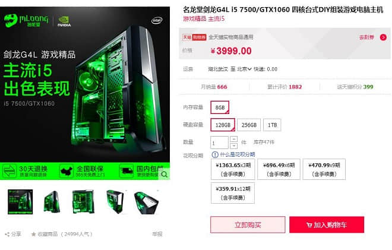Viewport: 392px width, 250px height.
Task: Select the ¥359.91 x12 installment plan
Action: click(x=233, y=193)
